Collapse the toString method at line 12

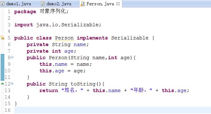[x=12, y=84]
